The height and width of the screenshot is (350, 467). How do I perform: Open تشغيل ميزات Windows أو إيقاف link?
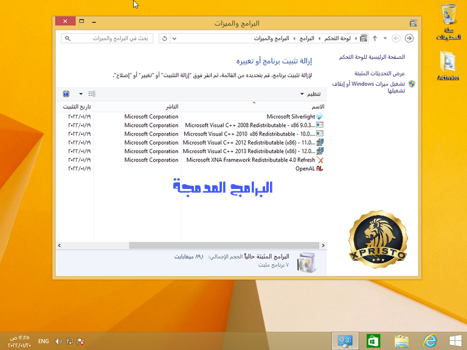[x=368, y=87]
